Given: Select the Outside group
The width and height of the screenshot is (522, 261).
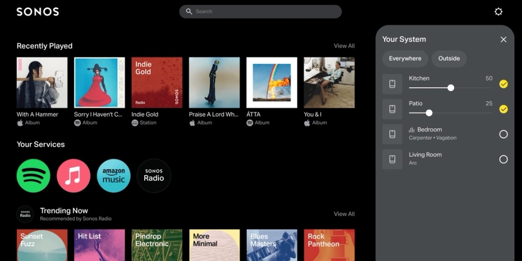Looking at the screenshot, I should tap(449, 58).
